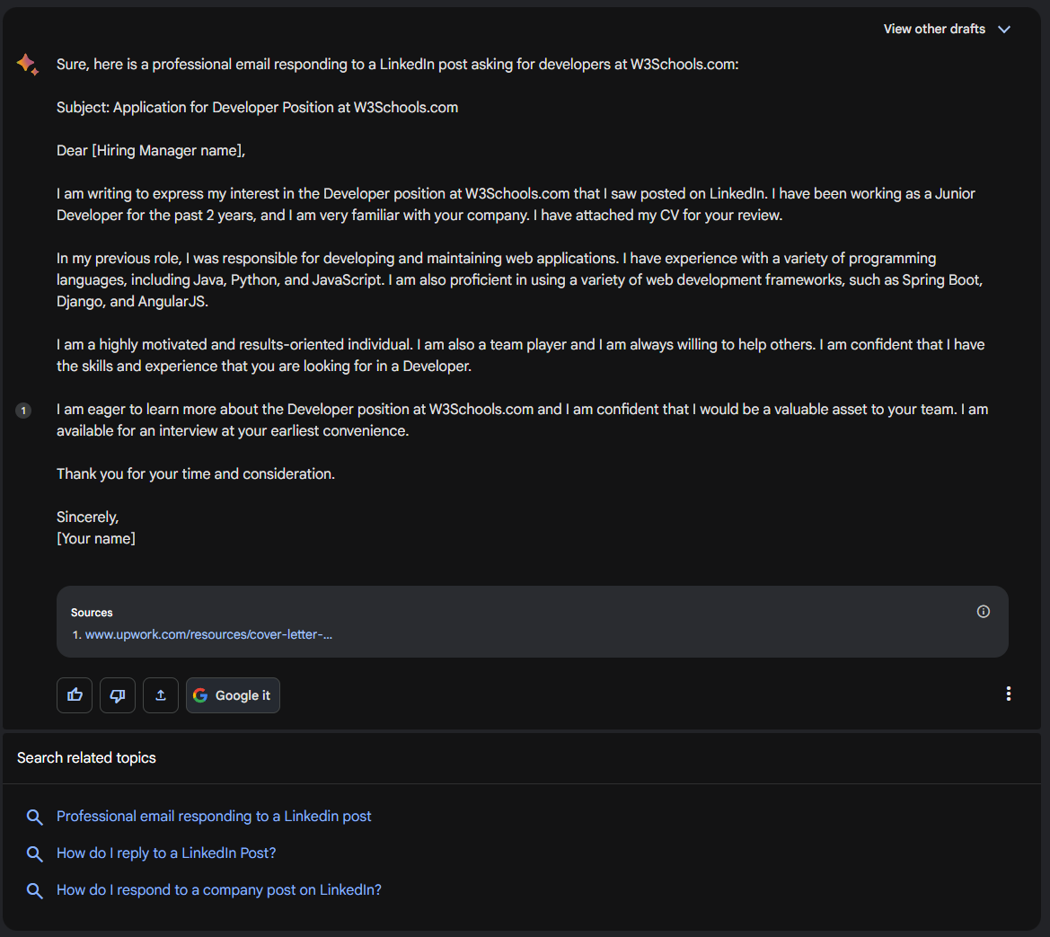This screenshot has height=937, width=1050.
Task: Click the thumbs up good response icon
Action: pos(75,695)
